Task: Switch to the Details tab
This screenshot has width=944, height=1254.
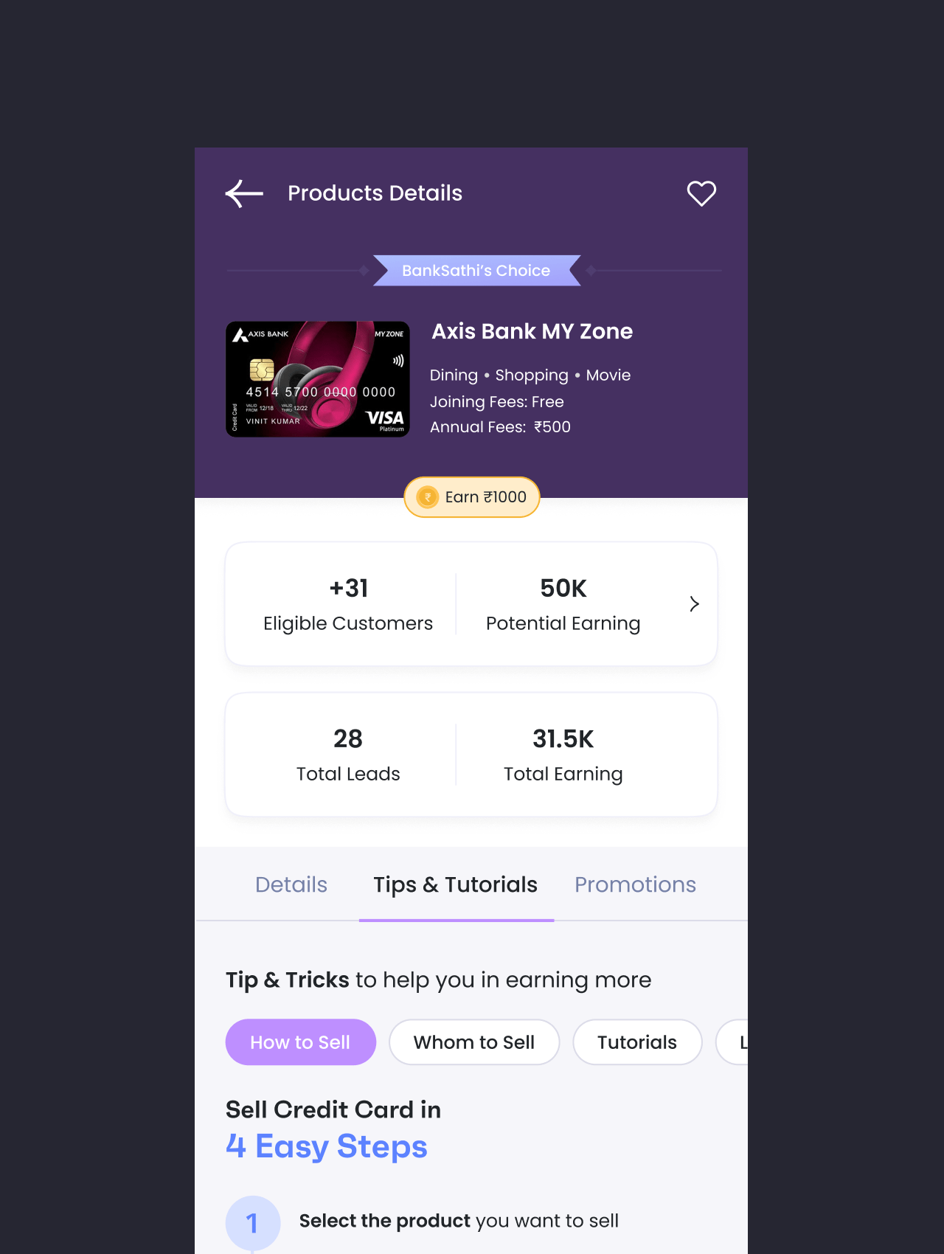Action: (291, 884)
